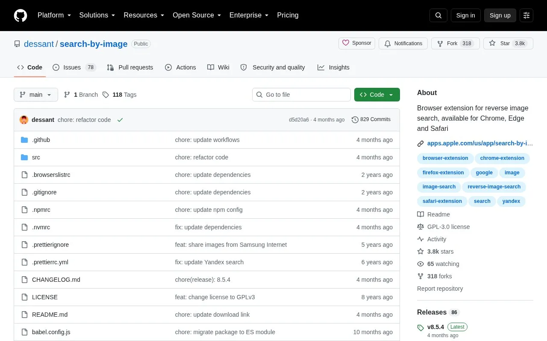Sponsor the dessant repository
This screenshot has height=341, width=547.
coord(357,43)
